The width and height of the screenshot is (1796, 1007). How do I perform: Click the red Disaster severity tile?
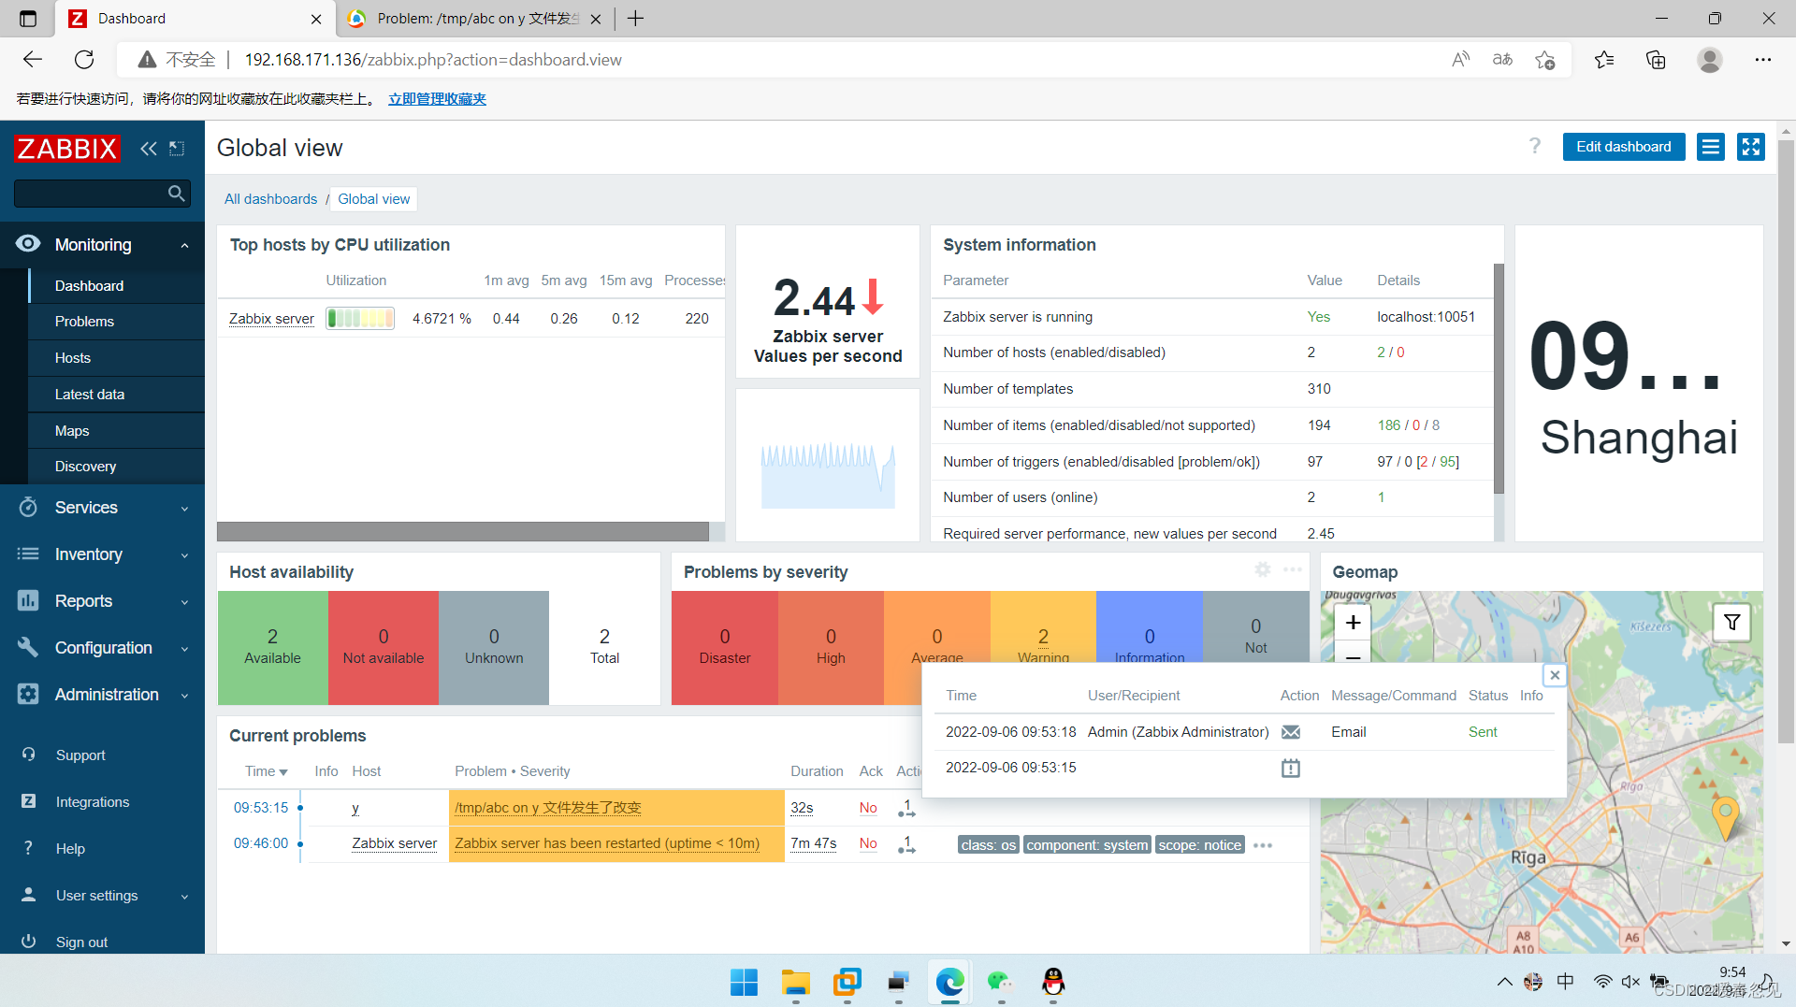tap(725, 647)
